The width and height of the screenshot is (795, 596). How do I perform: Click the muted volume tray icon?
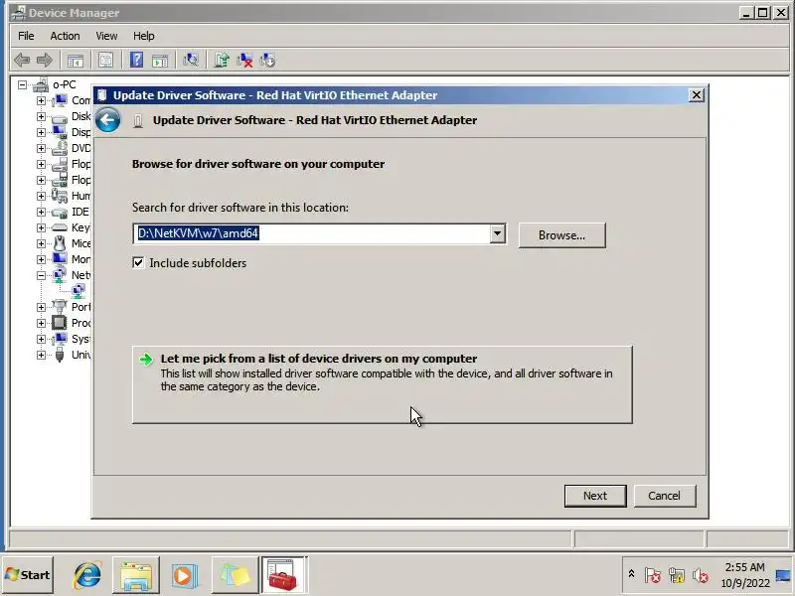click(701, 575)
